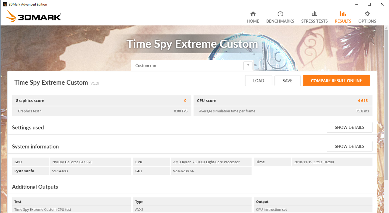
Task: Open the BENCHMARKS tab label
Action: pos(280,21)
